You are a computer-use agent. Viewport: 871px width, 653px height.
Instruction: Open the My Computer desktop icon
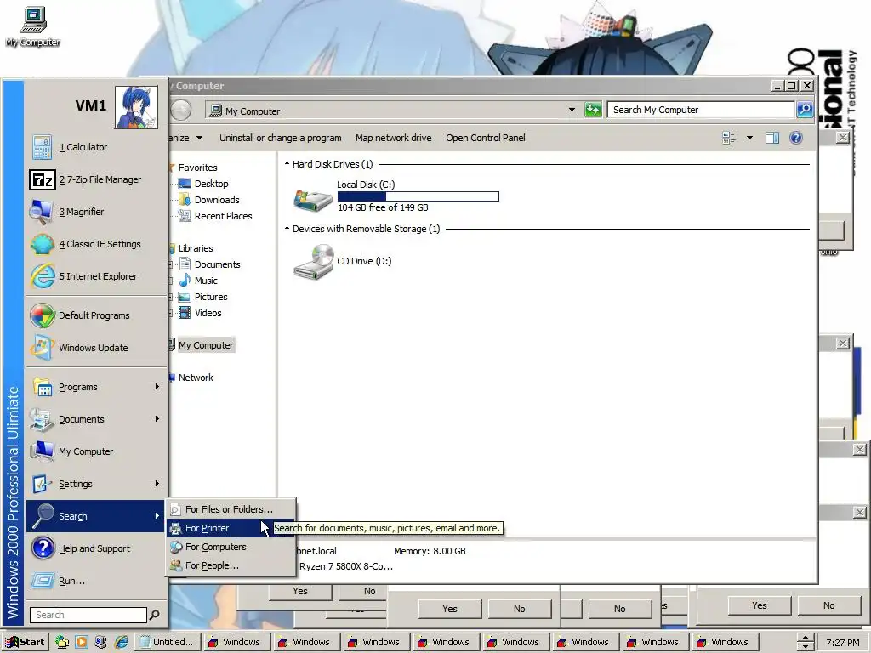[x=33, y=26]
